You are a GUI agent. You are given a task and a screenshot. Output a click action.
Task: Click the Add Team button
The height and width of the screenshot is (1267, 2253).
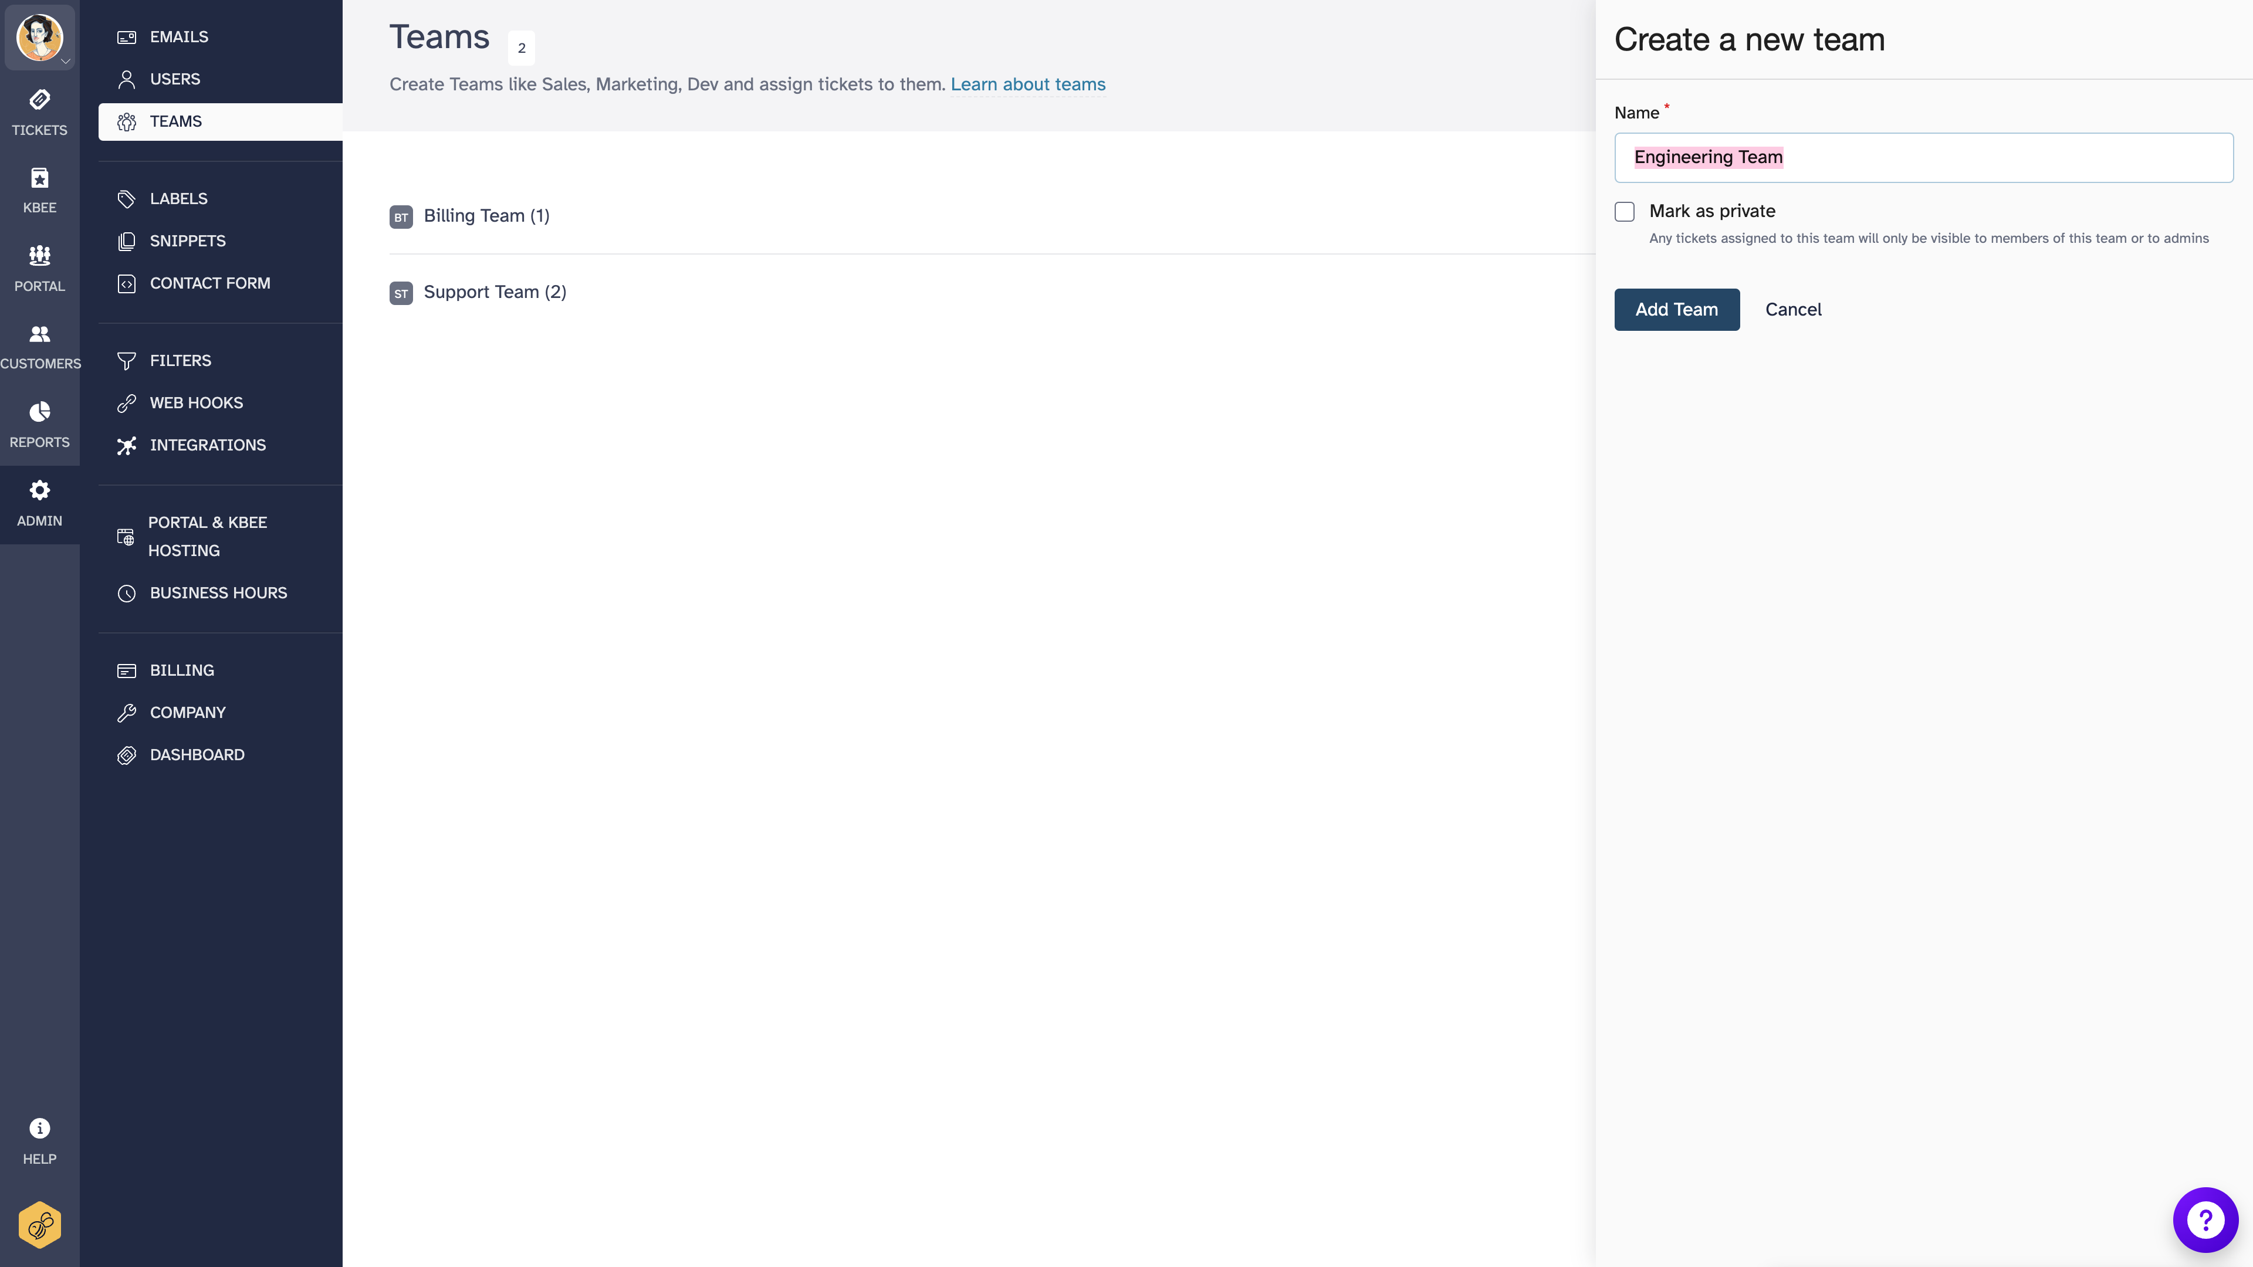[x=1676, y=310]
